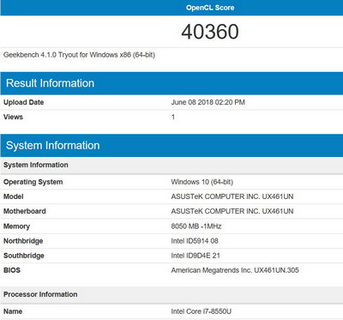Click the processor Name label
Screen dimensions: 343x320
point(13,311)
